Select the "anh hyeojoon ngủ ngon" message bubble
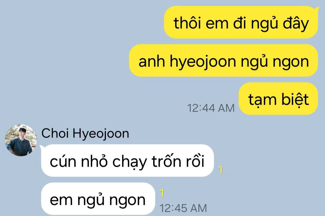Image resolution: width=325 pixels, height=216 pixels. point(223,60)
